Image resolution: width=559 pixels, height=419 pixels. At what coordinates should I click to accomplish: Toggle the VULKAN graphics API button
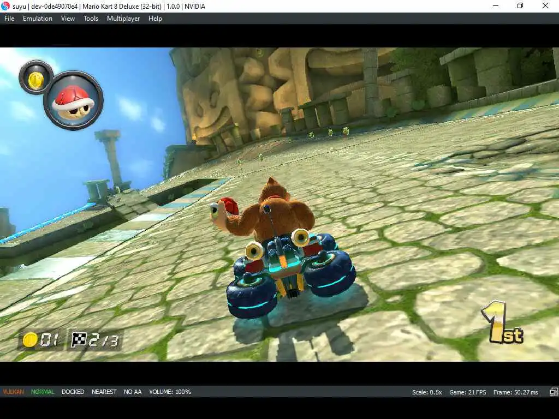click(x=14, y=392)
